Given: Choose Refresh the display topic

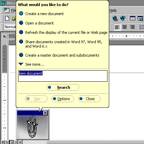Looking at the screenshot, I should (63, 32).
